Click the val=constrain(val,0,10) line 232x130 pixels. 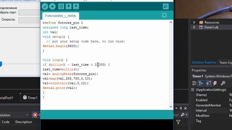pyautogui.click(x=66, y=83)
